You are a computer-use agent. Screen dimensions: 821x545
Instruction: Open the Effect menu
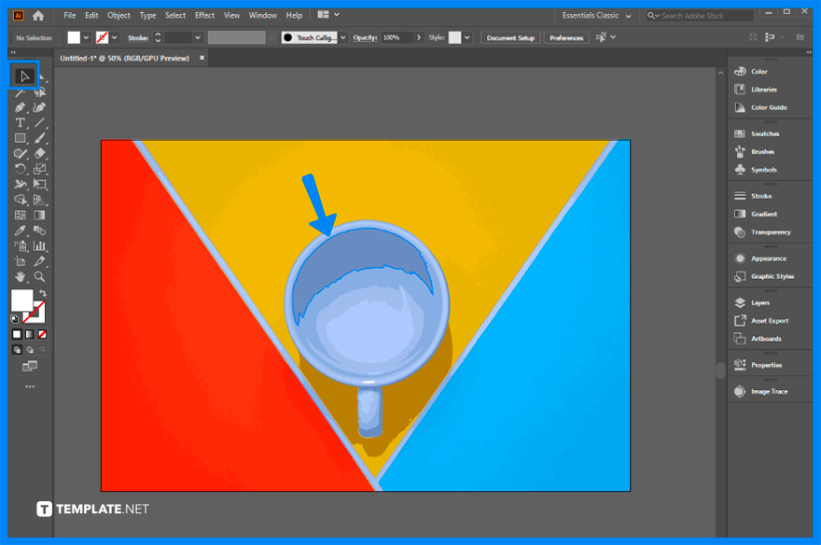pos(204,15)
